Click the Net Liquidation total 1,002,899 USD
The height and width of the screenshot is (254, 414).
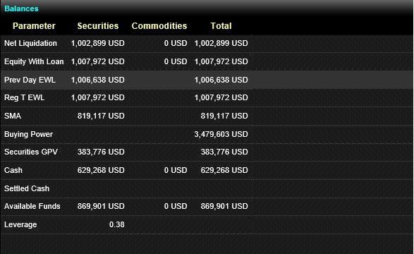(x=221, y=43)
